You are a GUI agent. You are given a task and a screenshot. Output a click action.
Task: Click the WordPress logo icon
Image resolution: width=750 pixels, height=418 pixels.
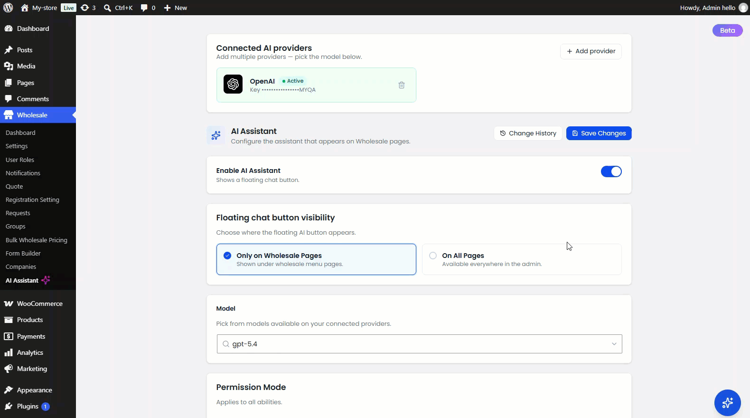tap(8, 8)
